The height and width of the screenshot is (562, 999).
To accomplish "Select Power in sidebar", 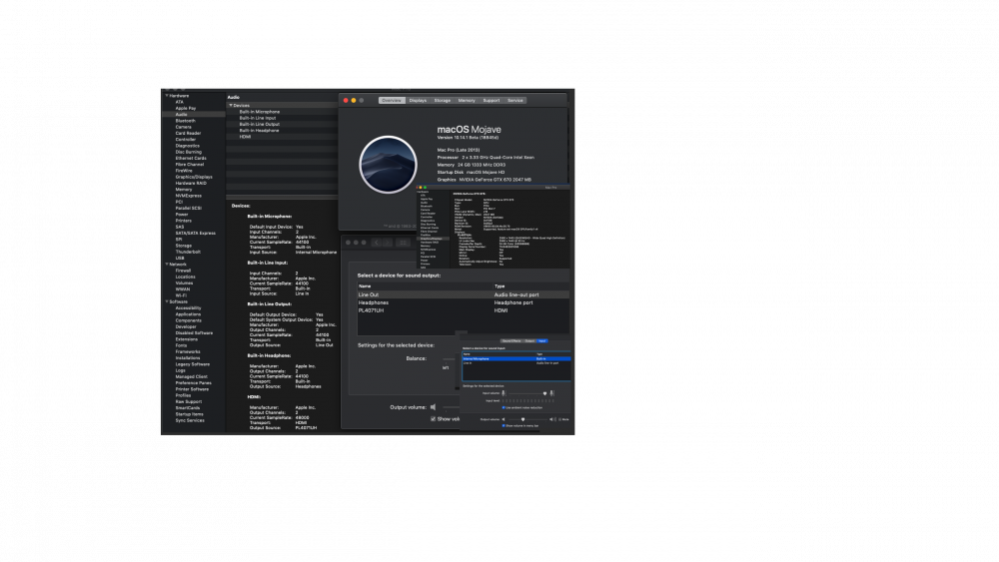I will (182, 215).
